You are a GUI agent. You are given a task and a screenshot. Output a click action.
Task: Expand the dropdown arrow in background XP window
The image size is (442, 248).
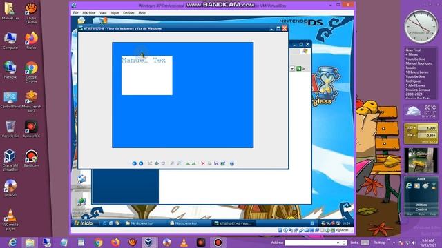(292, 68)
